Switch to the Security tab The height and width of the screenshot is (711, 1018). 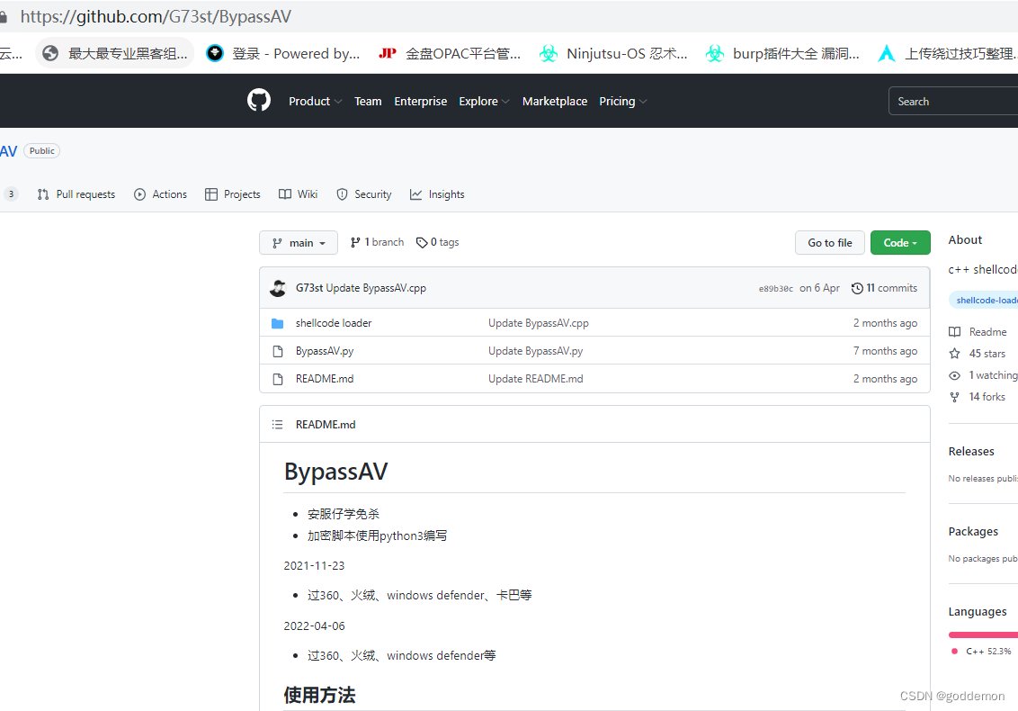coord(364,194)
